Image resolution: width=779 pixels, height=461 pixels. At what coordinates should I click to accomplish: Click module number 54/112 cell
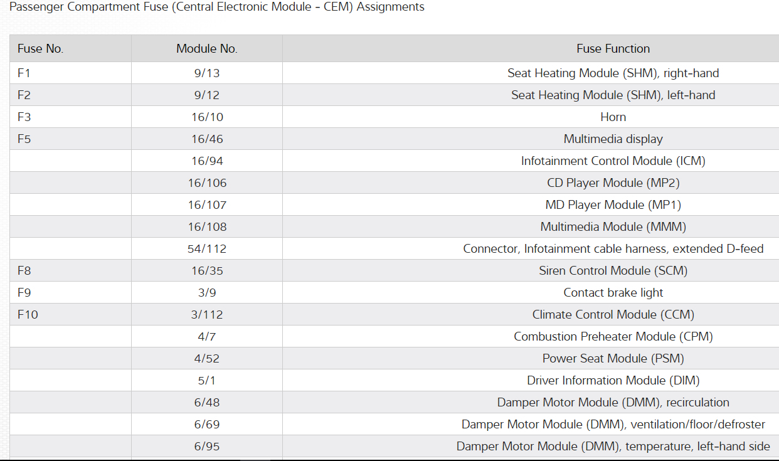[207, 249]
